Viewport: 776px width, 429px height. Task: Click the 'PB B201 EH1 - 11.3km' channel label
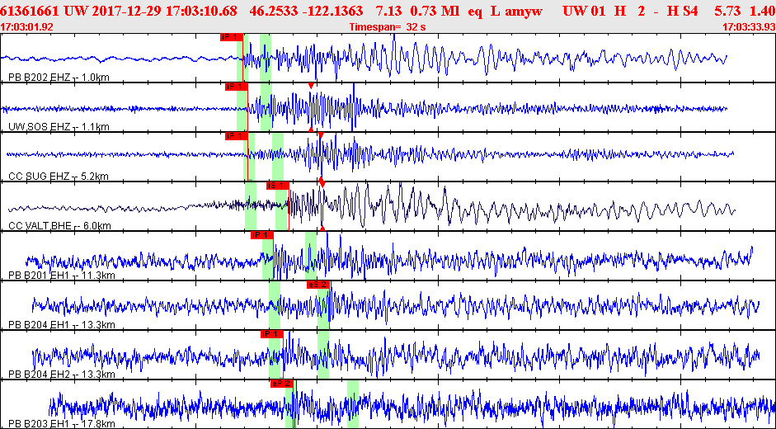tap(62, 276)
